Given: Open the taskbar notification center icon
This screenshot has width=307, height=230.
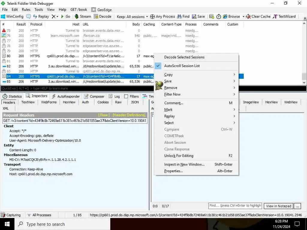Looking at the screenshot, I should point(297,224).
